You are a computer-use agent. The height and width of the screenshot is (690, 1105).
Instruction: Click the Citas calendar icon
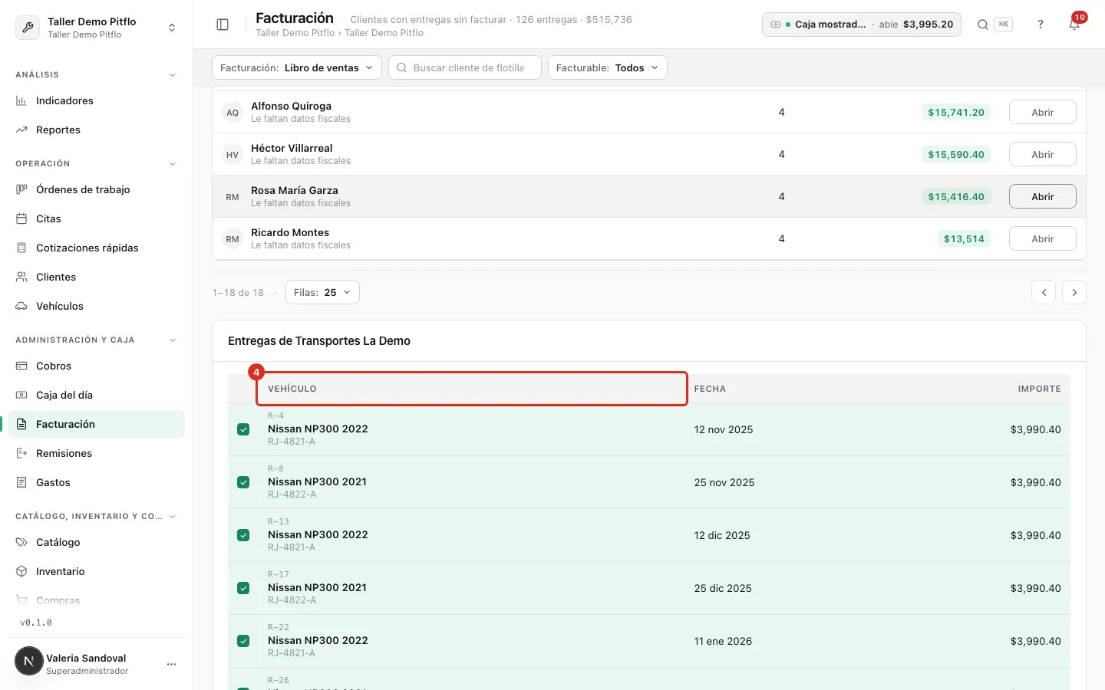[21, 219]
